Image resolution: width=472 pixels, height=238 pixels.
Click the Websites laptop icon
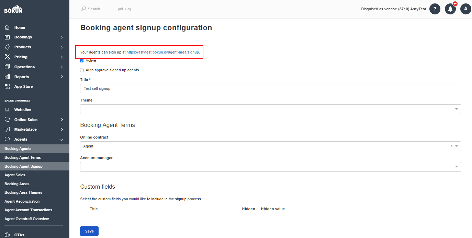(x=7, y=110)
